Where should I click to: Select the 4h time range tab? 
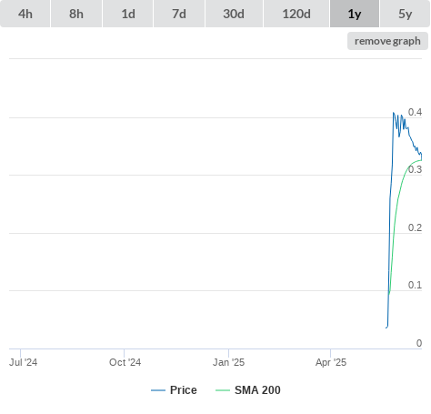coord(25,14)
